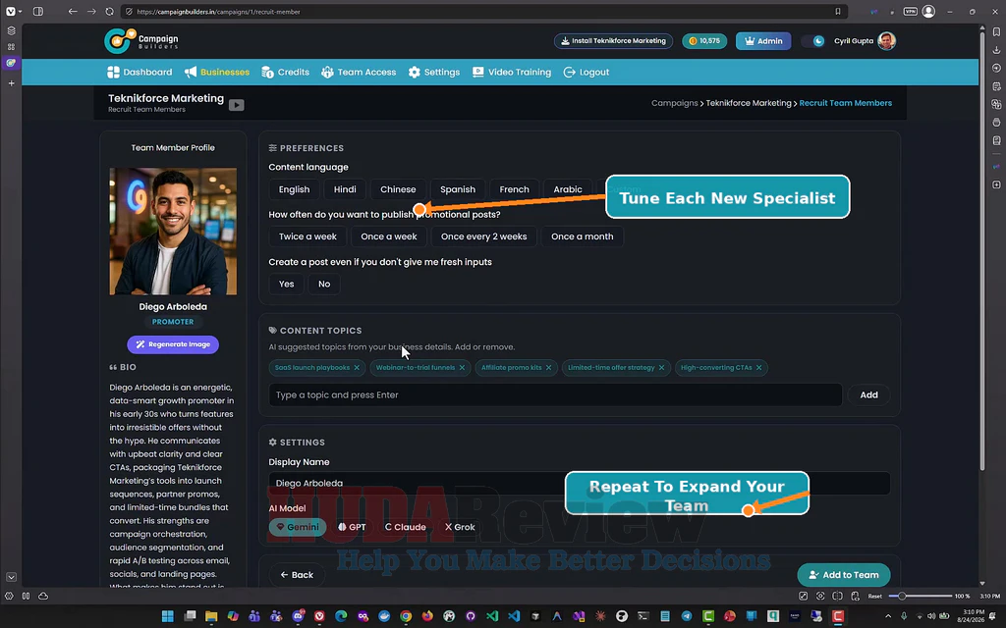This screenshot has width=1006, height=628.
Task: Click the VPN icon in toolbar
Action: 910,12
